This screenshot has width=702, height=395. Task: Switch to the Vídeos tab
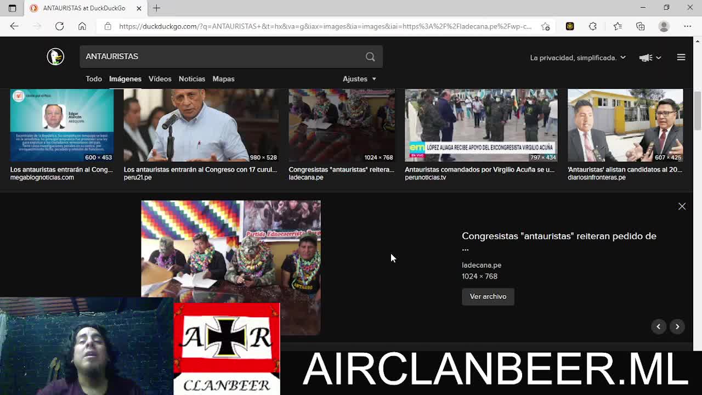click(x=160, y=79)
